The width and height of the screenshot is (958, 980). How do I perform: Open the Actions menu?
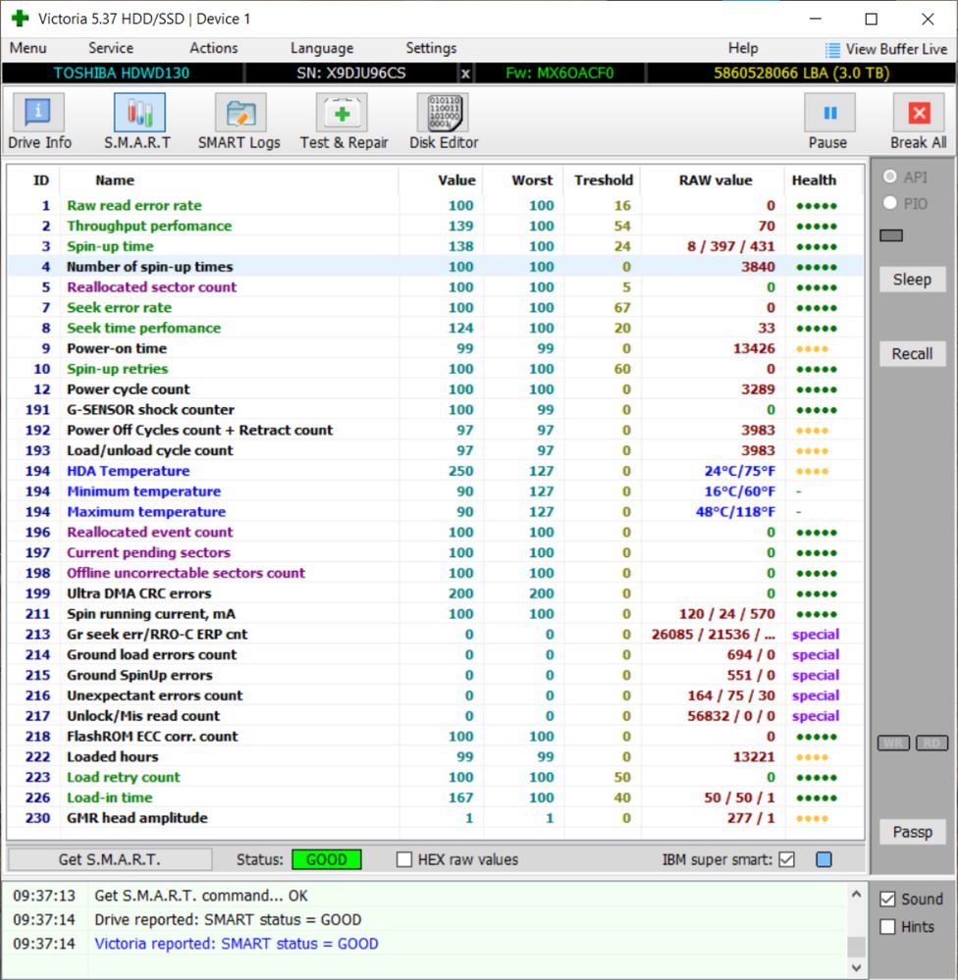point(214,48)
